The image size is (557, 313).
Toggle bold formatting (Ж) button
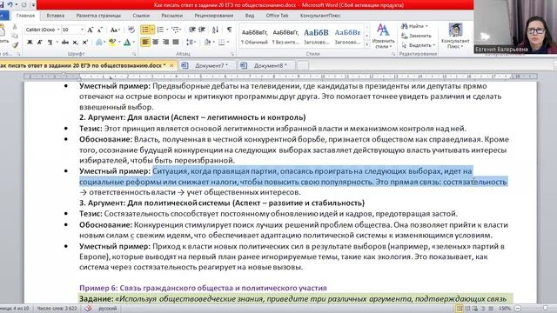(x=30, y=43)
